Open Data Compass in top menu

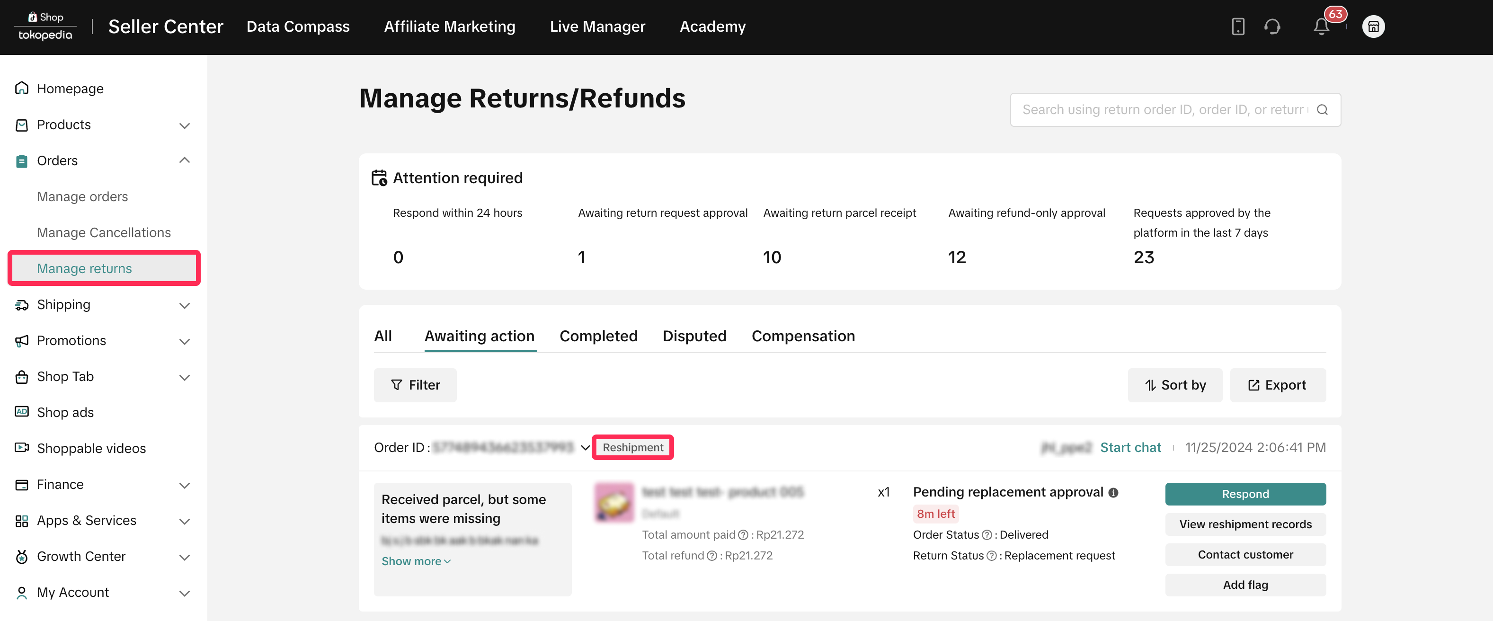(x=297, y=27)
